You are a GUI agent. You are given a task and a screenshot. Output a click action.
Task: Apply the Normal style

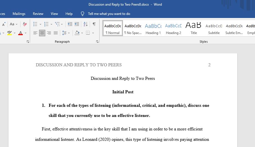pyautogui.click(x=113, y=28)
